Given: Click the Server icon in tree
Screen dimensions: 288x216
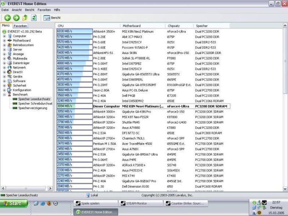Looking at the screenshot, I should (x=10, y=49).
